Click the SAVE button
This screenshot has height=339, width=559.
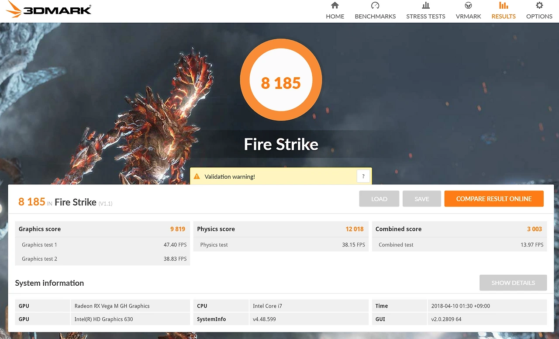(422, 199)
